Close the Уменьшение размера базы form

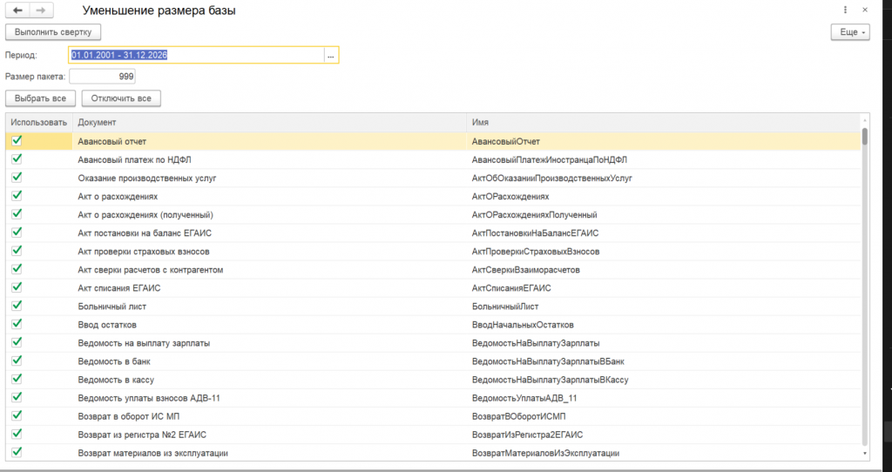click(864, 10)
